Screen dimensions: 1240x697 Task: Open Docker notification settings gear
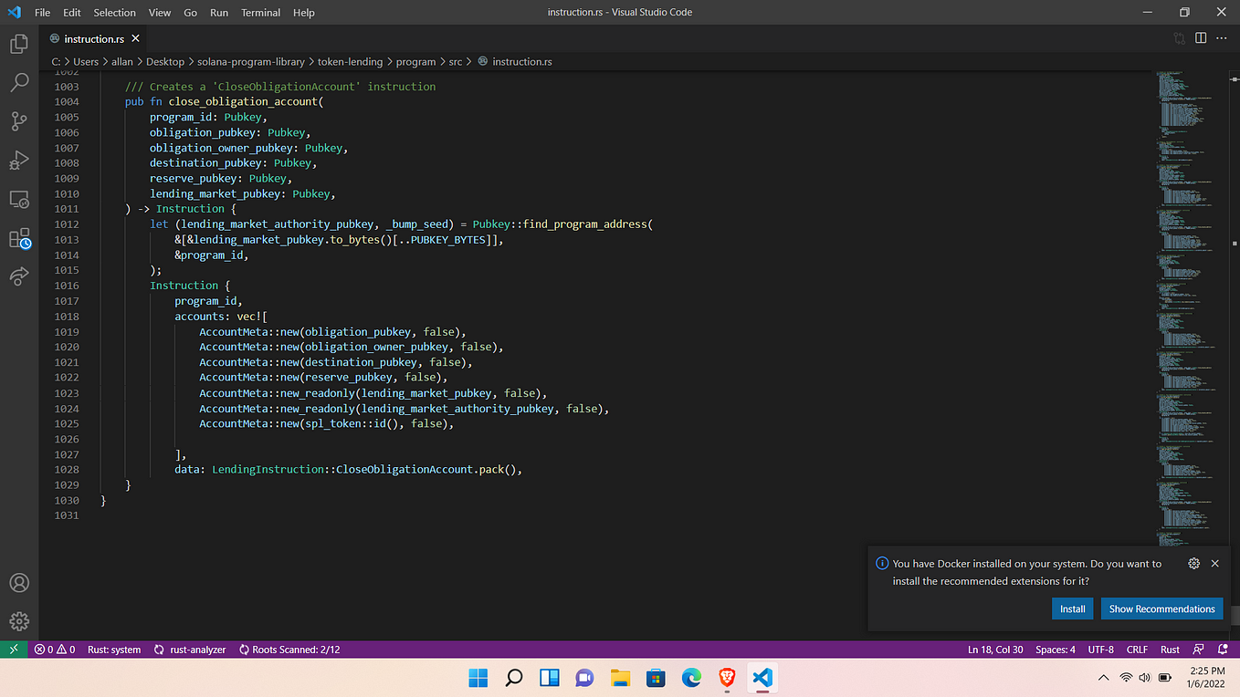click(x=1193, y=564)
